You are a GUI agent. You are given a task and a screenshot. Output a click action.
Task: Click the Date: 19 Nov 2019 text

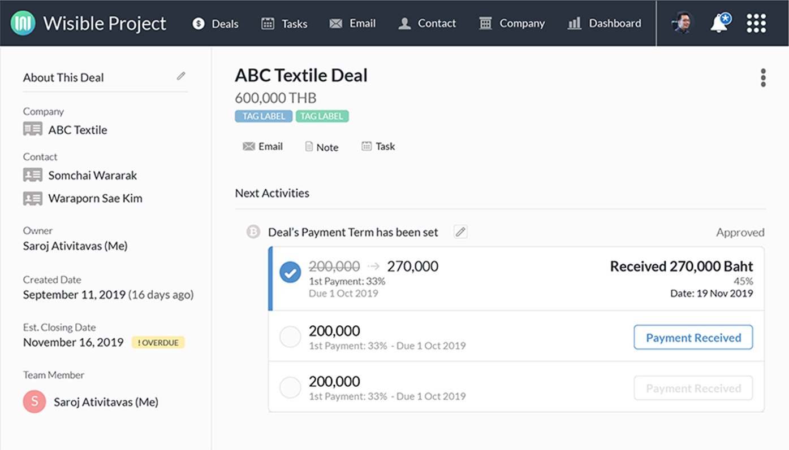710,293
